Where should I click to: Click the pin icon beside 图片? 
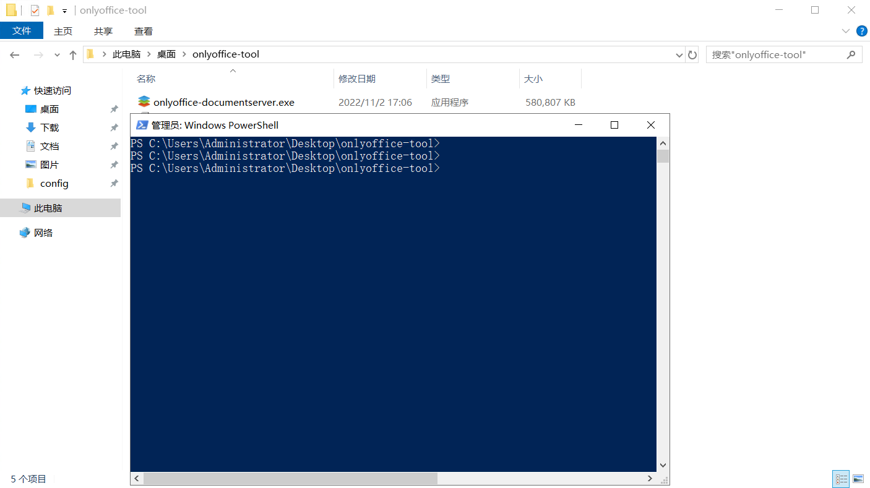pos(114,165)
